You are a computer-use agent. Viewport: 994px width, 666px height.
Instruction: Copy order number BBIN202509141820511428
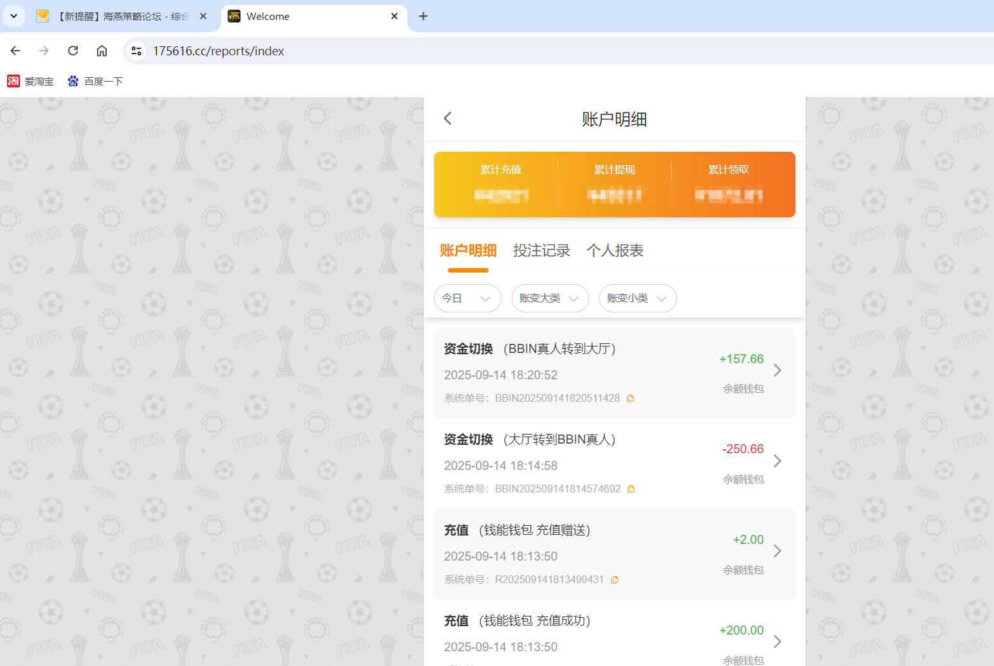tap(630, 398)
